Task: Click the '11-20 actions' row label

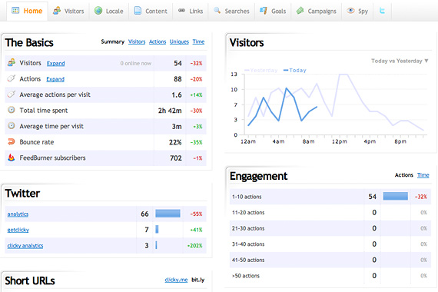Action: (248, 213)
